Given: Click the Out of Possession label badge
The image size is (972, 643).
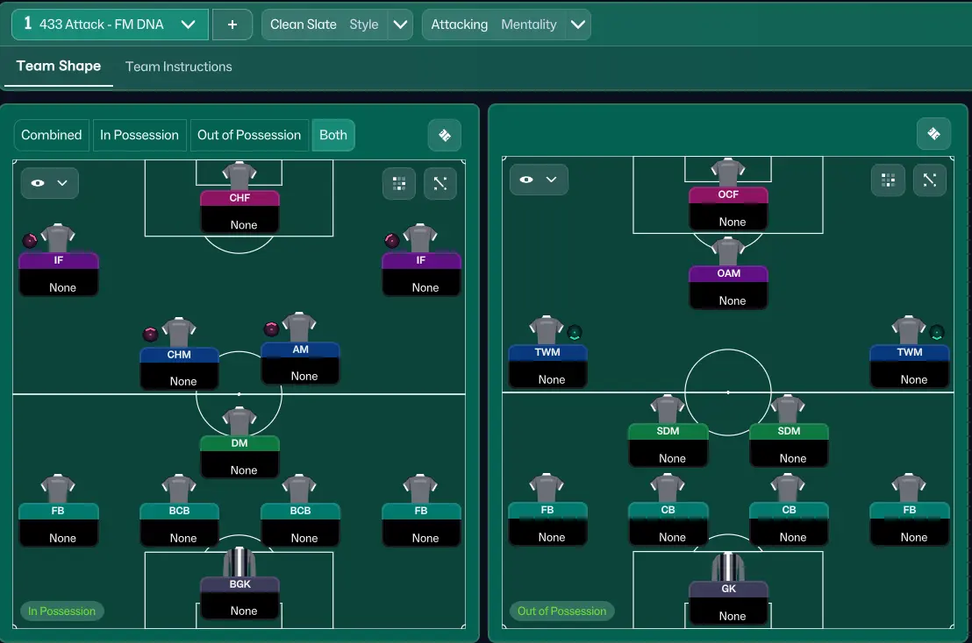Looking at the screenshot, I should [x=561, y=611].
